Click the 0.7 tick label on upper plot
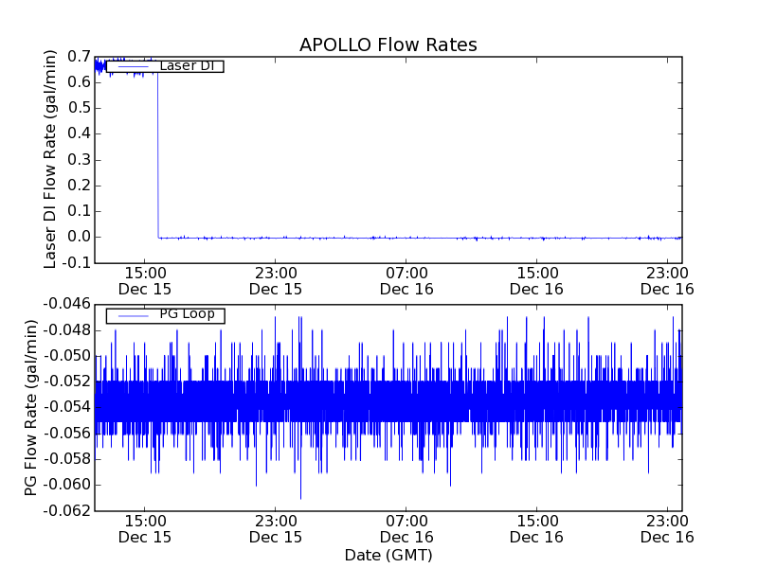This screenshot has width=758, height=568. pyautogui.click(x=80, y=57)
